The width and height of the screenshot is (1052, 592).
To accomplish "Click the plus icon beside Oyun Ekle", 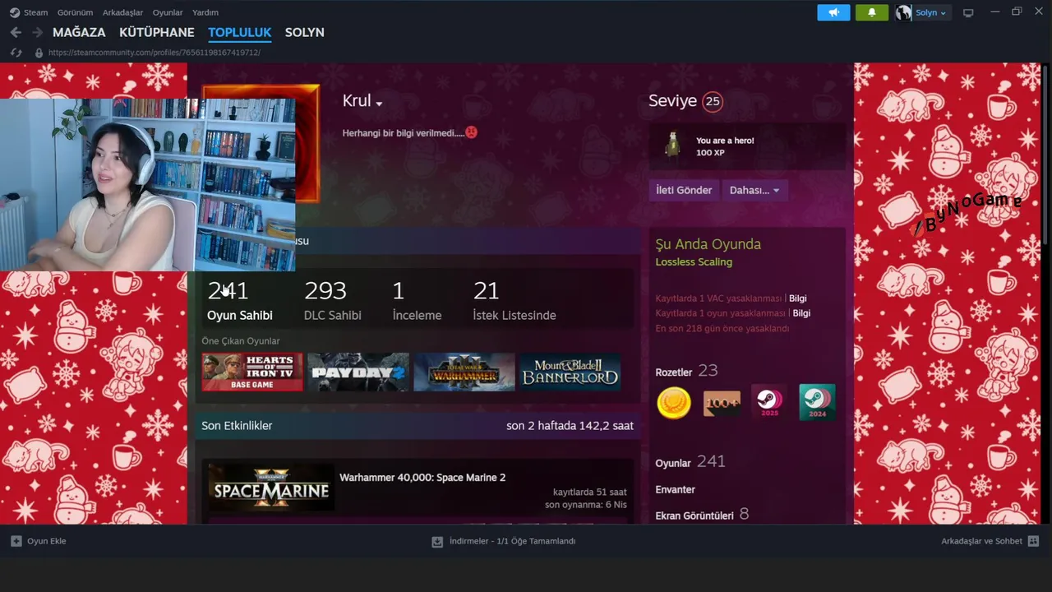I will click(x=16, y=541).
